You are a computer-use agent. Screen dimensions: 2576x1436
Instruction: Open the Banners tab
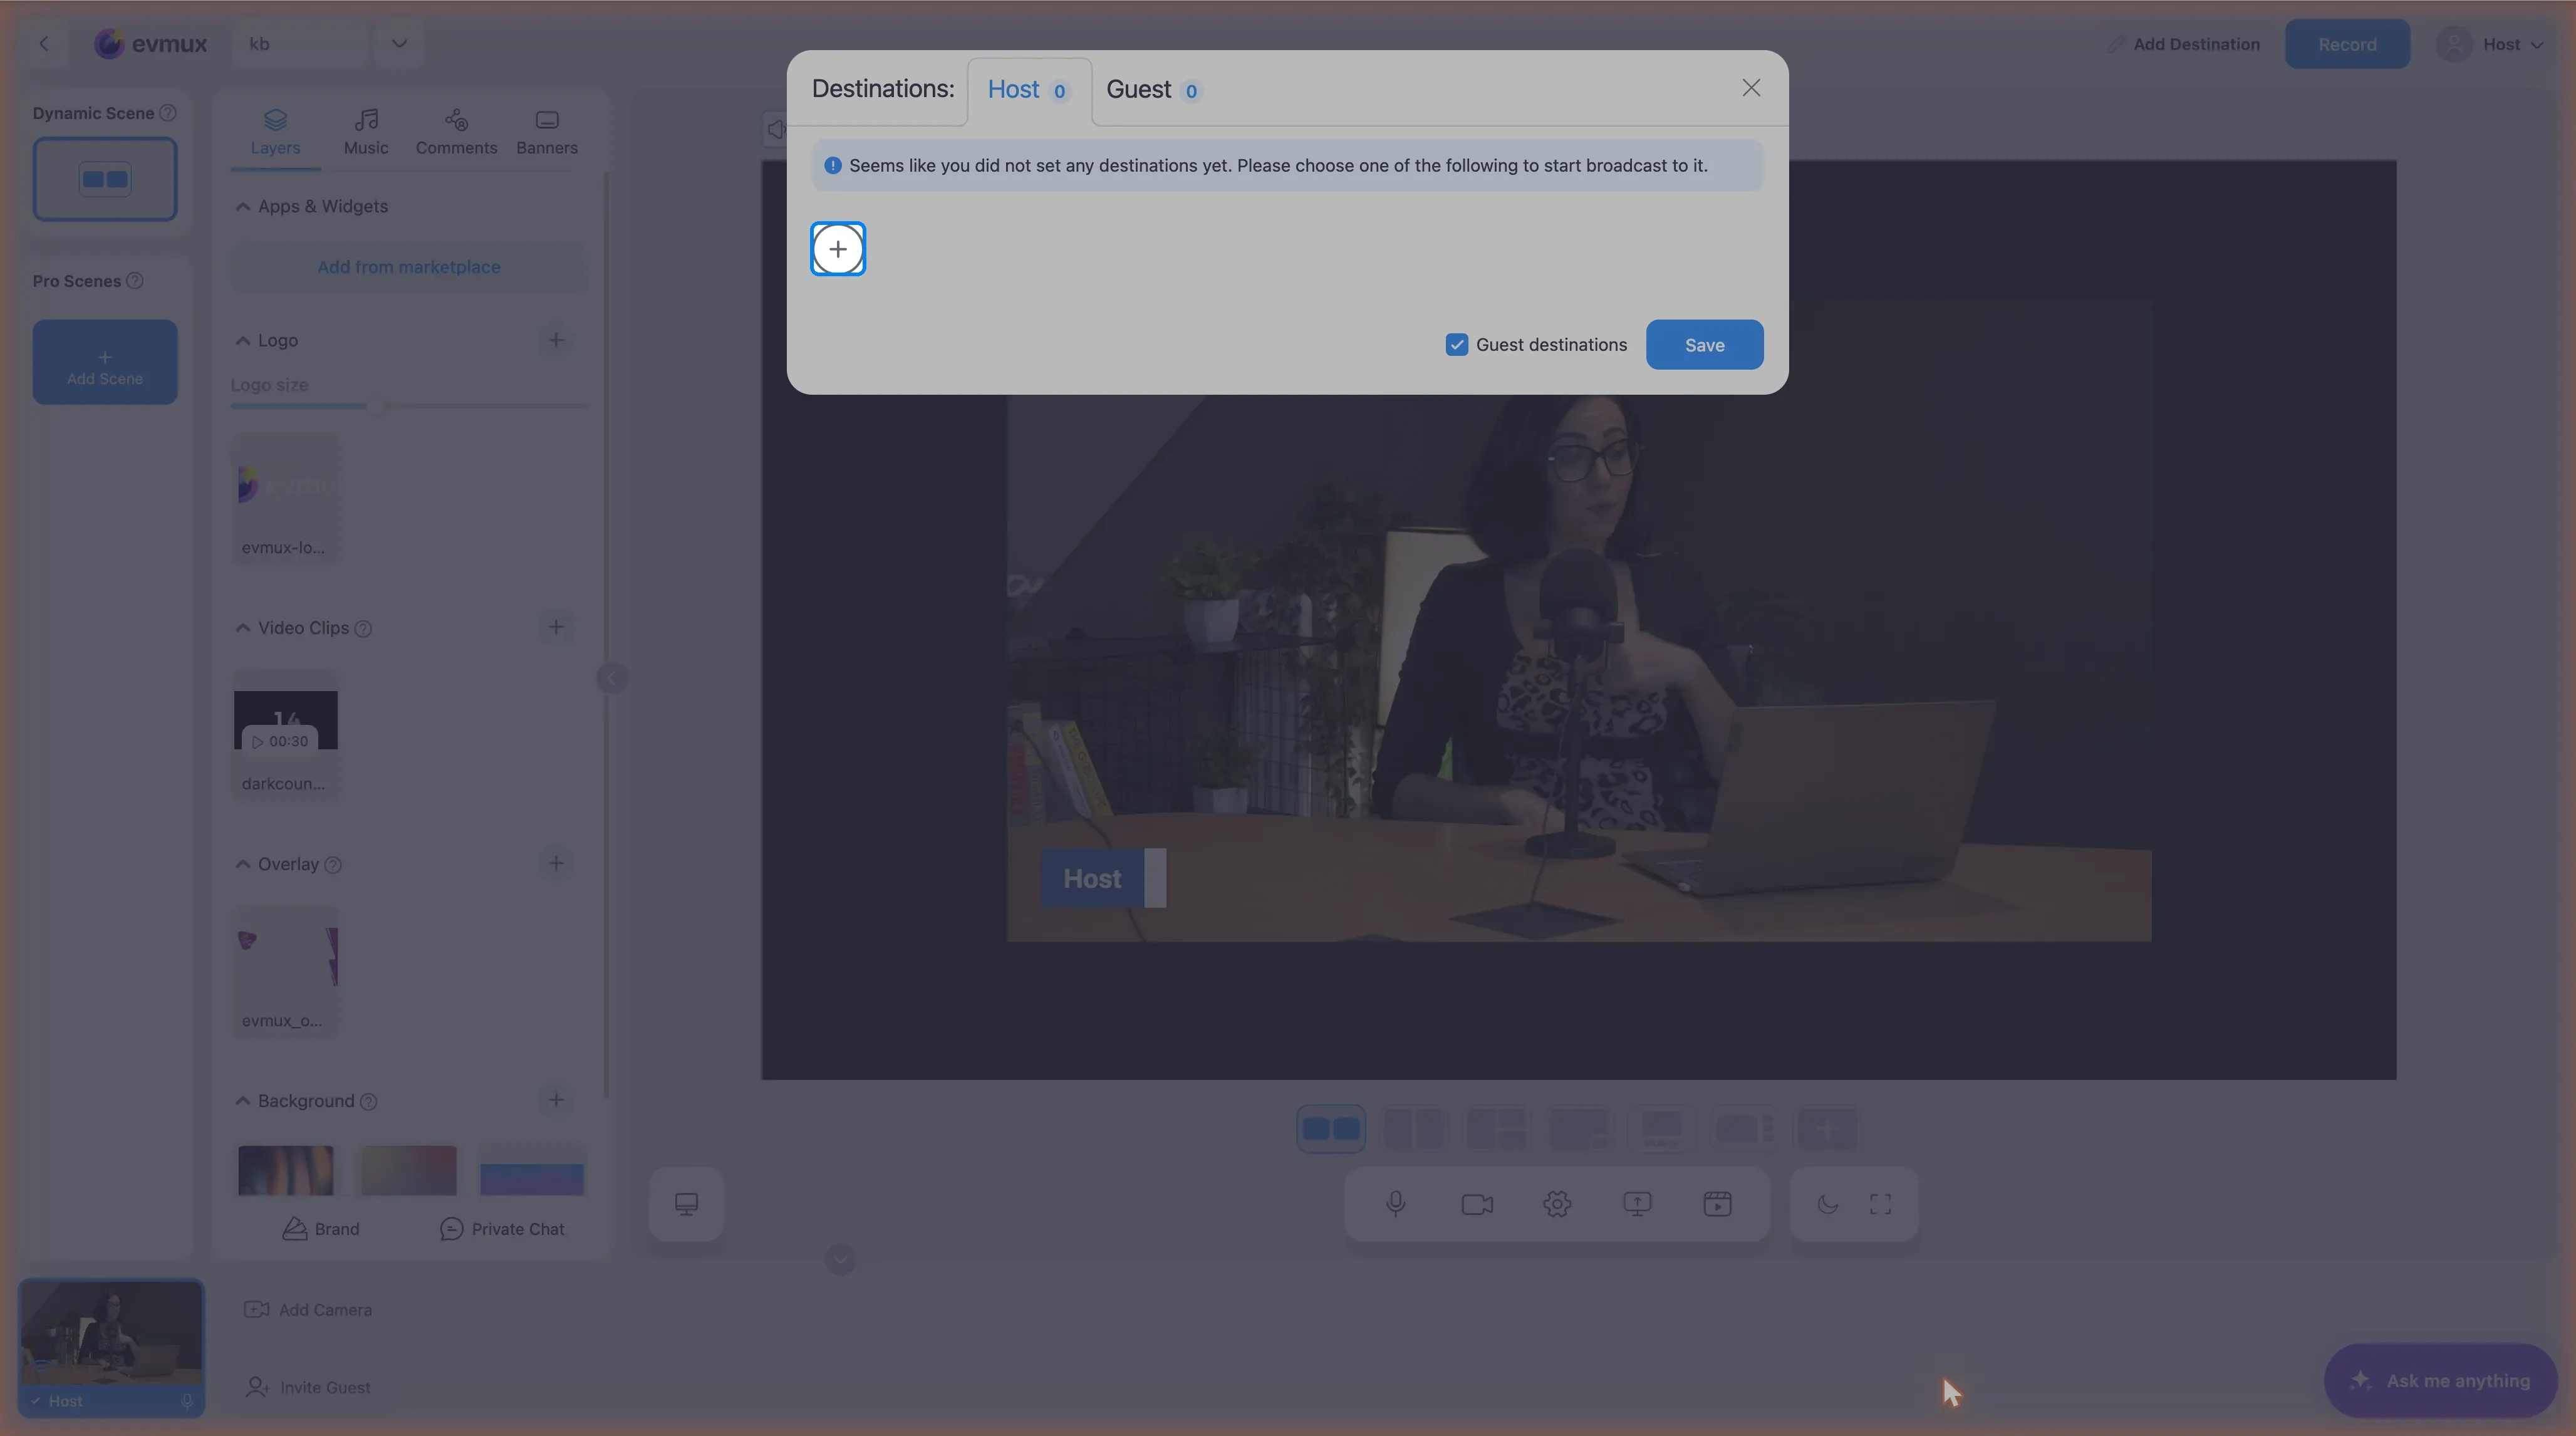(547, 132)
